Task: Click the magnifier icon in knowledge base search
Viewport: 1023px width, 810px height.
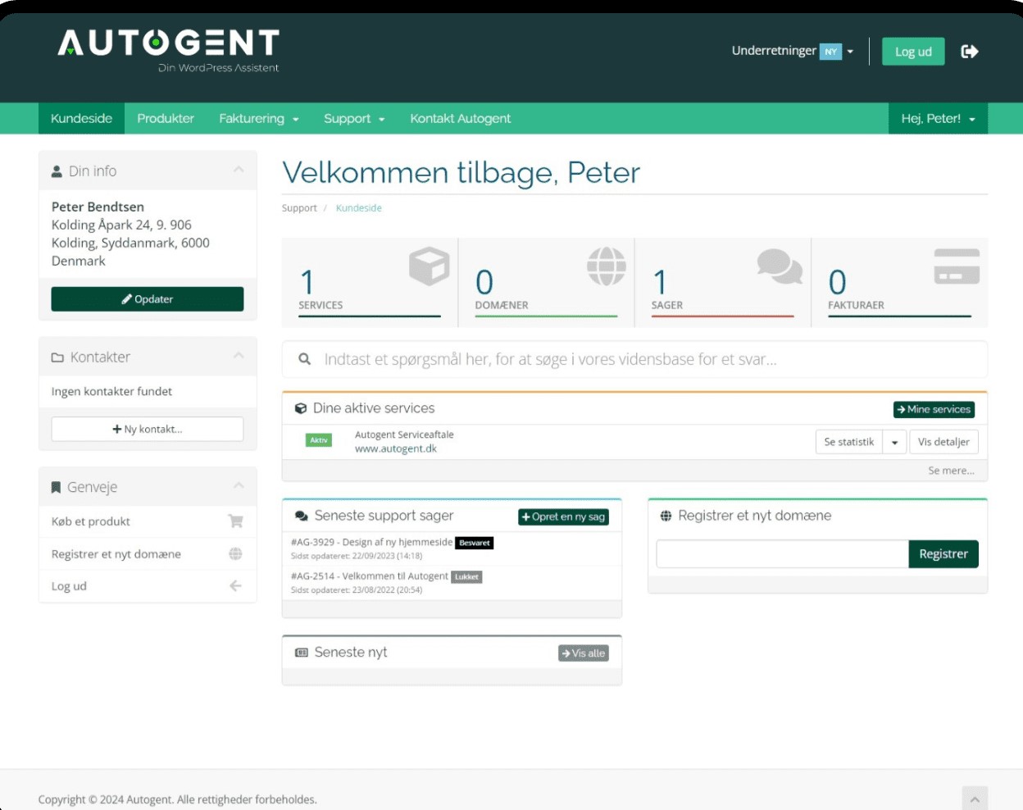Action: (304, 359)
